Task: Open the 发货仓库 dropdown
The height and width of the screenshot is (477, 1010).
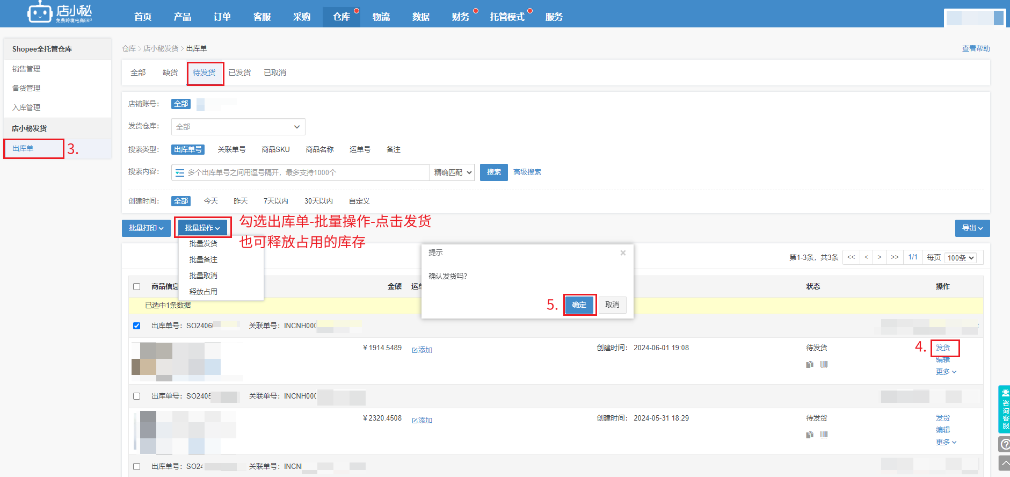Action: (238, 127)
